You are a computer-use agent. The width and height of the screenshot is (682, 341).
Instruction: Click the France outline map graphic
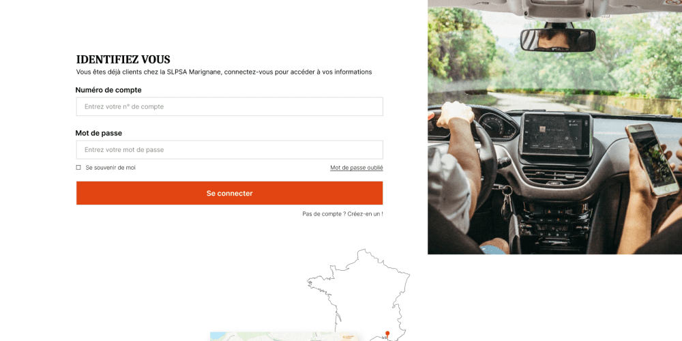(359, 295)
